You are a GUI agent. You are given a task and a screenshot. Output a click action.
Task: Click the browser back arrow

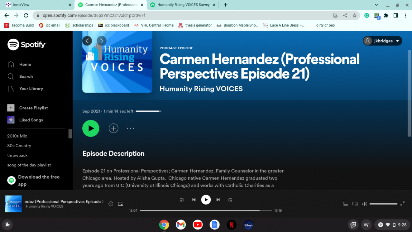click(x=6, y=15)
